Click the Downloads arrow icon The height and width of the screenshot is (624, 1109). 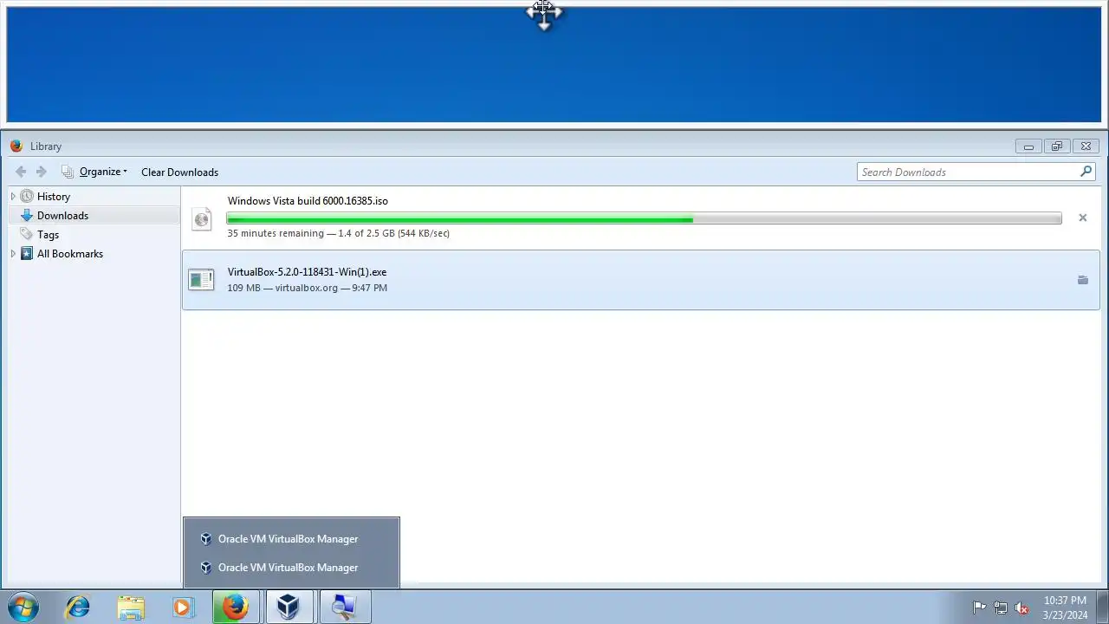(27, 216)
